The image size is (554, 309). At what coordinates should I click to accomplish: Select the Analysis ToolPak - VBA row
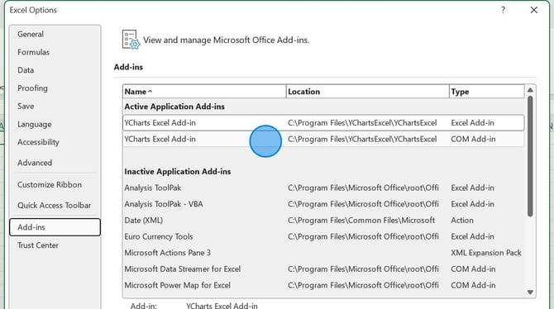point(323,204)
